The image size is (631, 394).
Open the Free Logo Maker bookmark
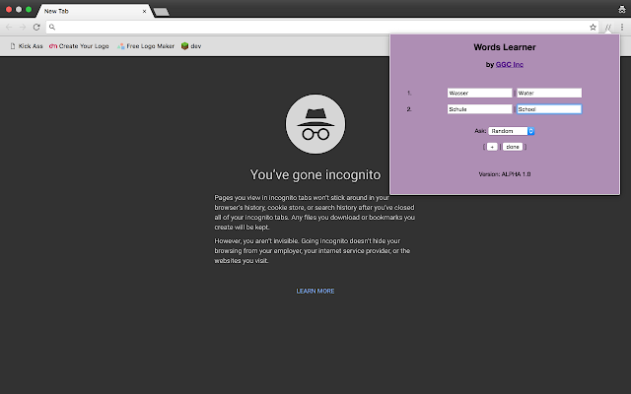click(146, 46)
